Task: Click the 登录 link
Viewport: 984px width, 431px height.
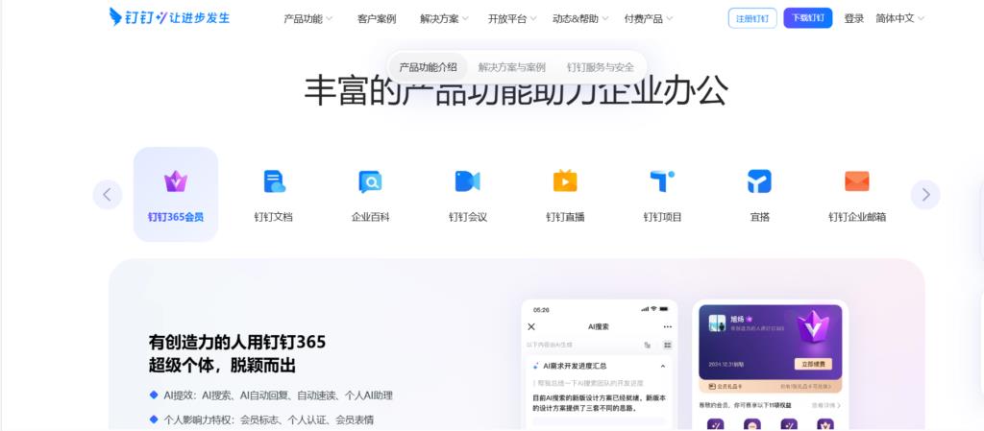Action: point(854,19)
